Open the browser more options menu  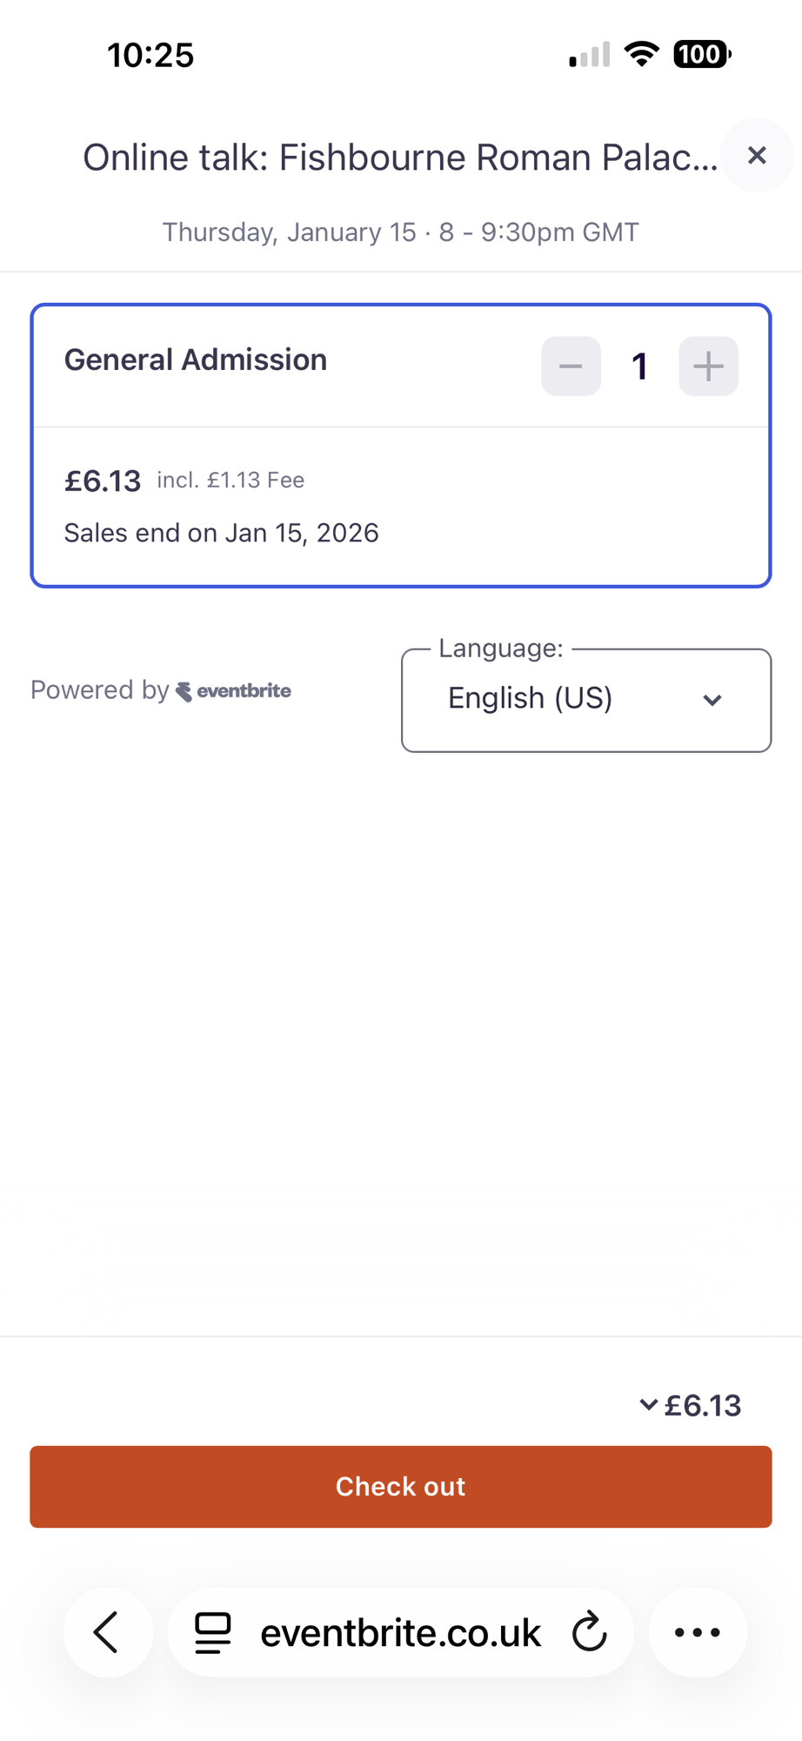(698, 1632)
